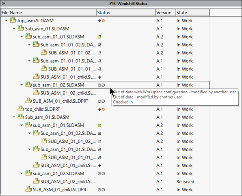Image resolution: width=242 pixels, height=196 pixels.
Task: Collapse the first Sub_asm_01_01_01.SLDA... node
Action: (x=29, y=61)
